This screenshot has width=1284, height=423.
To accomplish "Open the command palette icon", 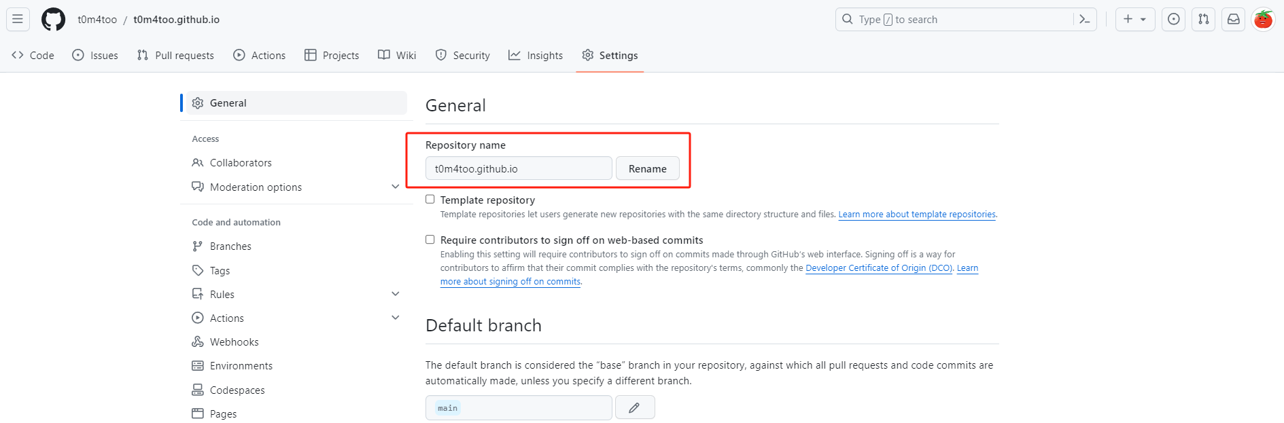I will [x=1084, y=20].
